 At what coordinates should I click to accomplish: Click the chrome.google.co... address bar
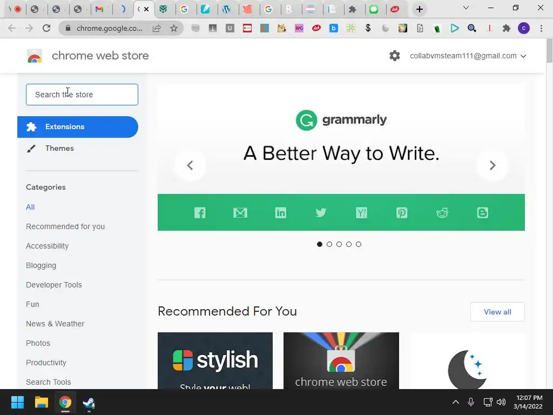[110, 28]
